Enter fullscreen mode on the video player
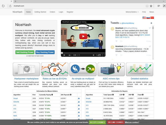Image resolution: width=166 pixels, height=125 pixels. pos(104,55)
